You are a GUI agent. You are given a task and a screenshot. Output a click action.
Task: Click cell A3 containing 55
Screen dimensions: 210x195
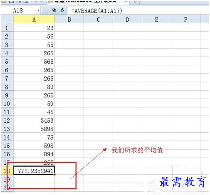click(x=34, y=44)
